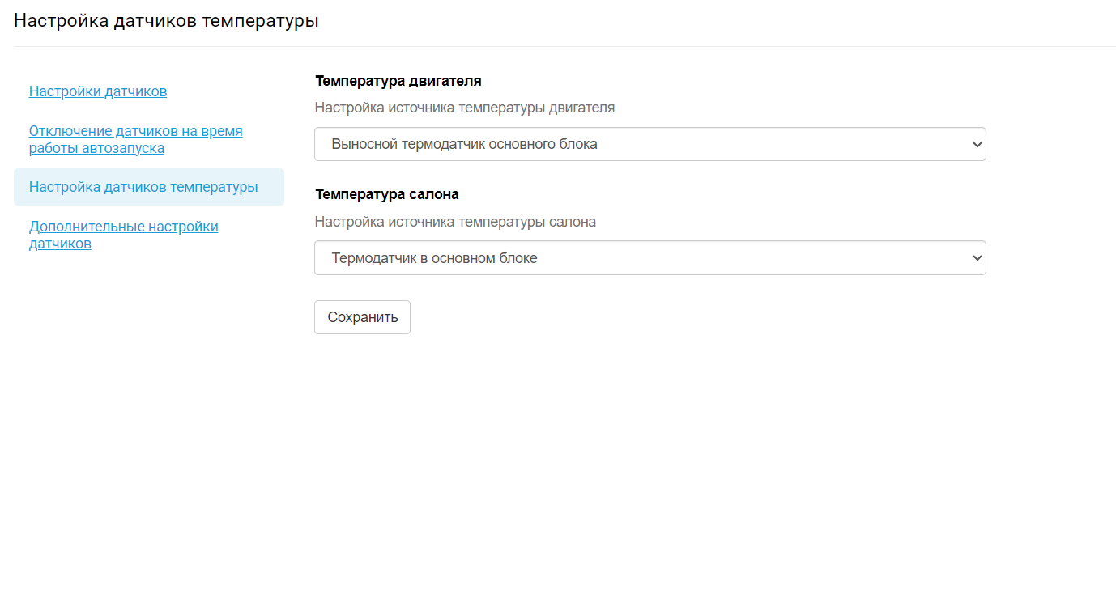
Task: Click the second line of Дополнительные настройки link
Action: click(x=60, y=244)
